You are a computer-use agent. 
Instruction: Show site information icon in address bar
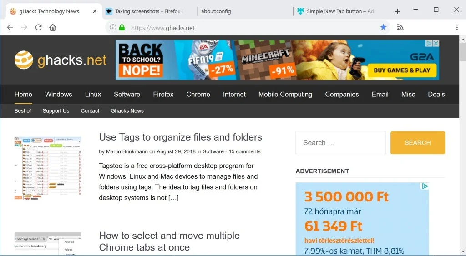[113, 28]
